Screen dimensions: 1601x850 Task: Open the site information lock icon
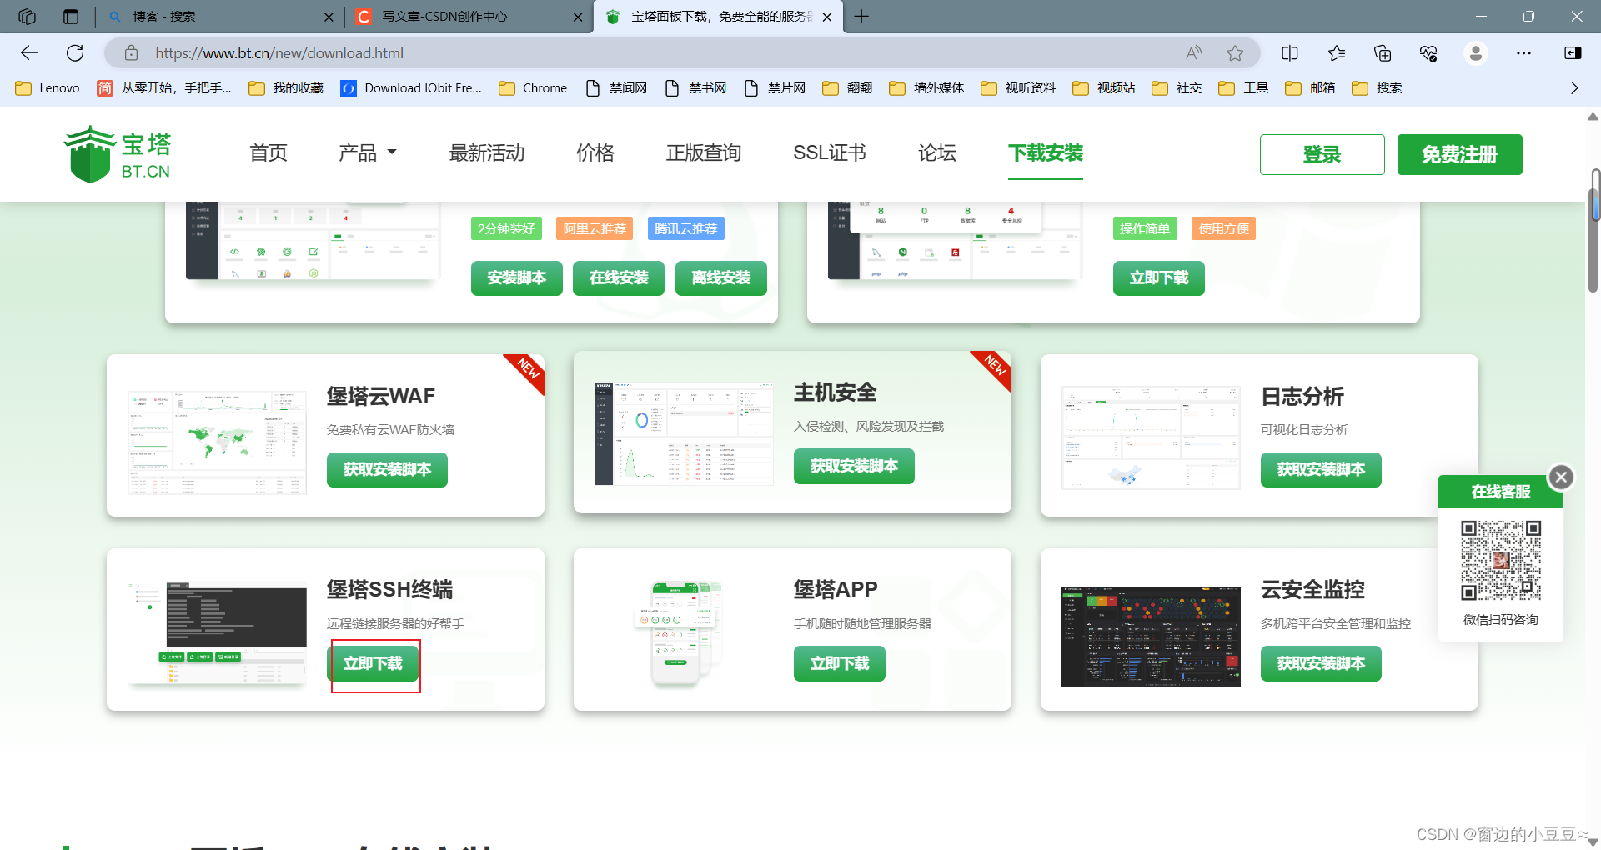tap(131, 53)
